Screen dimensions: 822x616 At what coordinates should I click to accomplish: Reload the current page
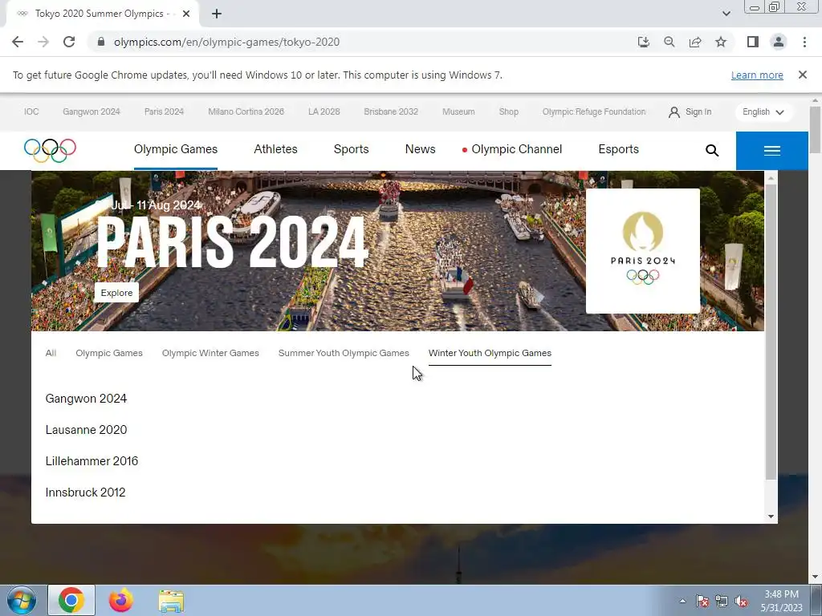point(69,42)
